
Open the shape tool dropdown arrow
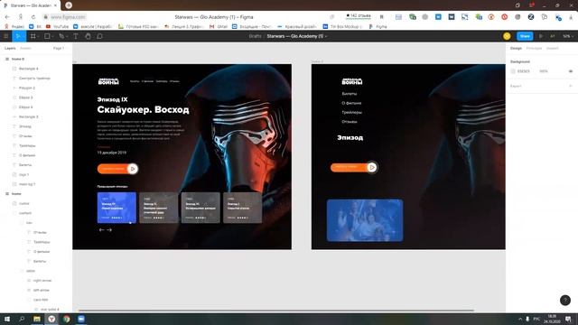[x=52, y=36]
